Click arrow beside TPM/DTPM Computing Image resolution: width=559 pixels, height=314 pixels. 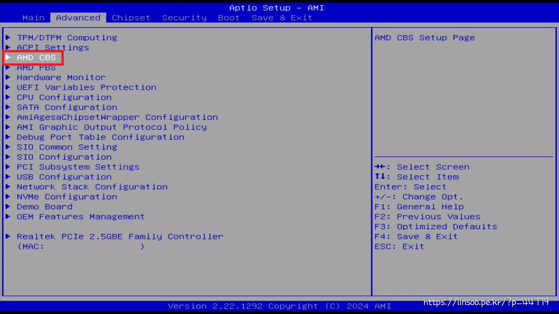(8, 37)
